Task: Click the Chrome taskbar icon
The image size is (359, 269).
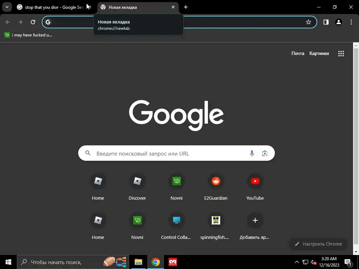Action: tap(155, 262)
